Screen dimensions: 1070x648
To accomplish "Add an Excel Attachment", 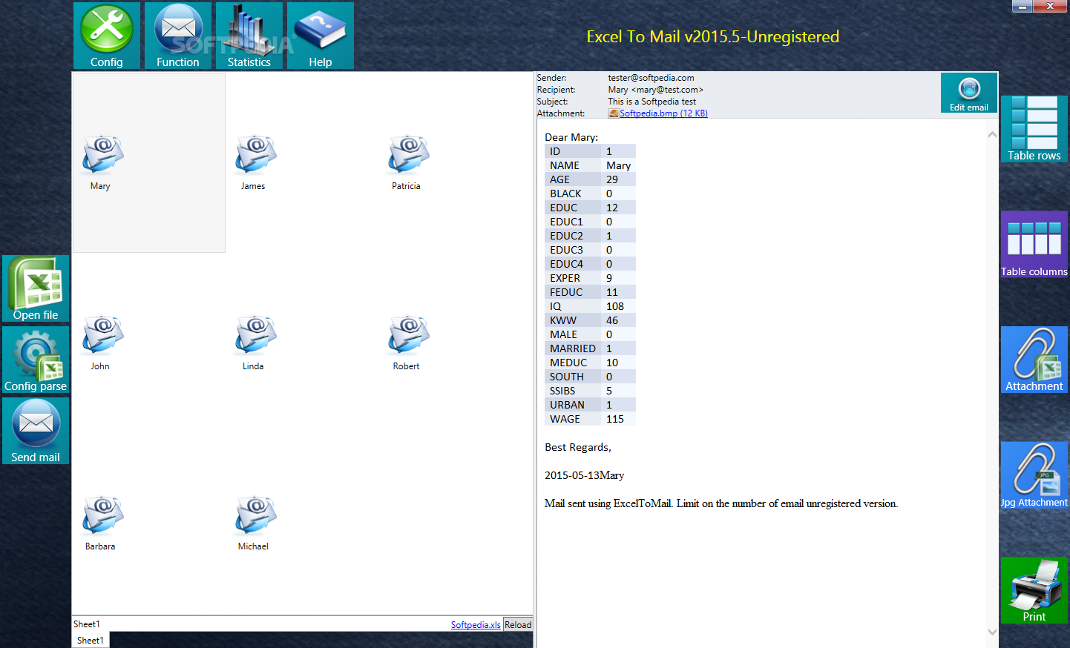I will coord(1034,360).
